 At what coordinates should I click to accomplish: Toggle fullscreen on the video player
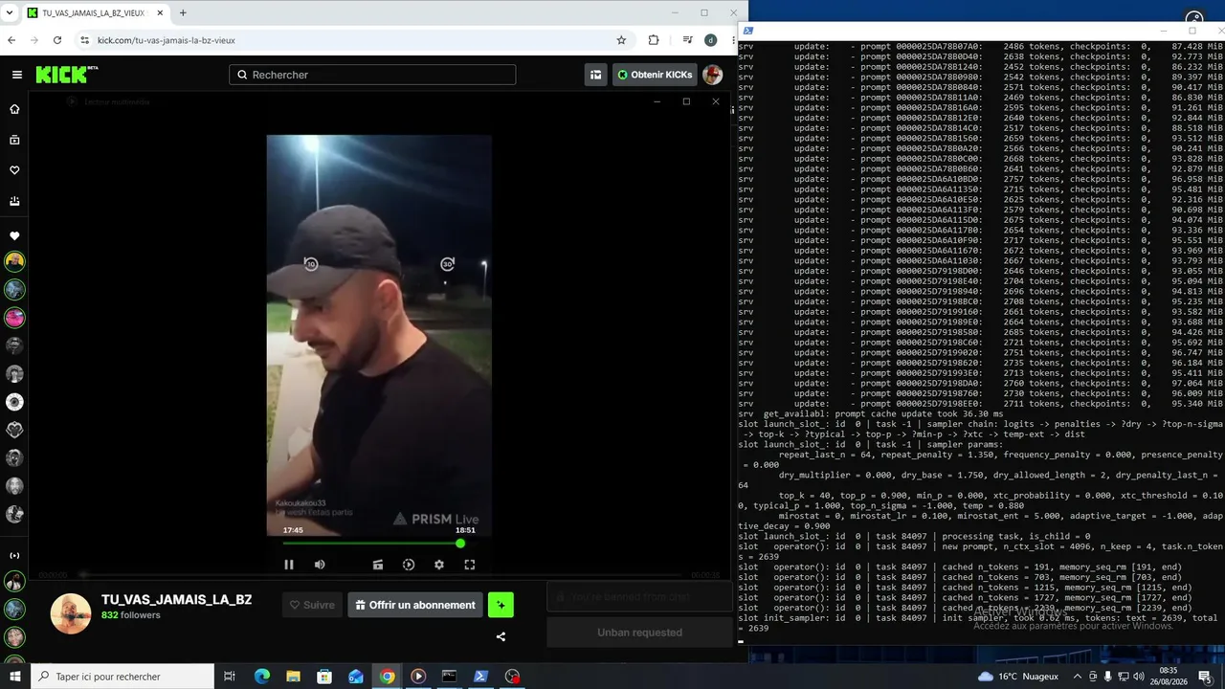pos(470,565)
